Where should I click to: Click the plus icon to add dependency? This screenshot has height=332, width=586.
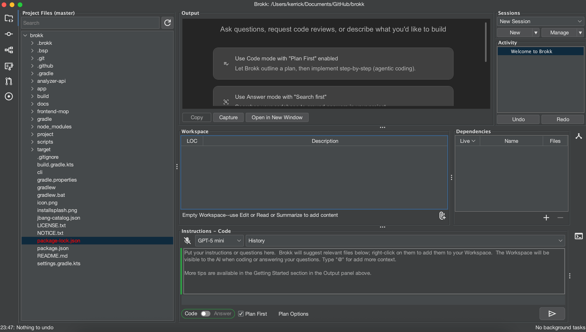point(546,218)
